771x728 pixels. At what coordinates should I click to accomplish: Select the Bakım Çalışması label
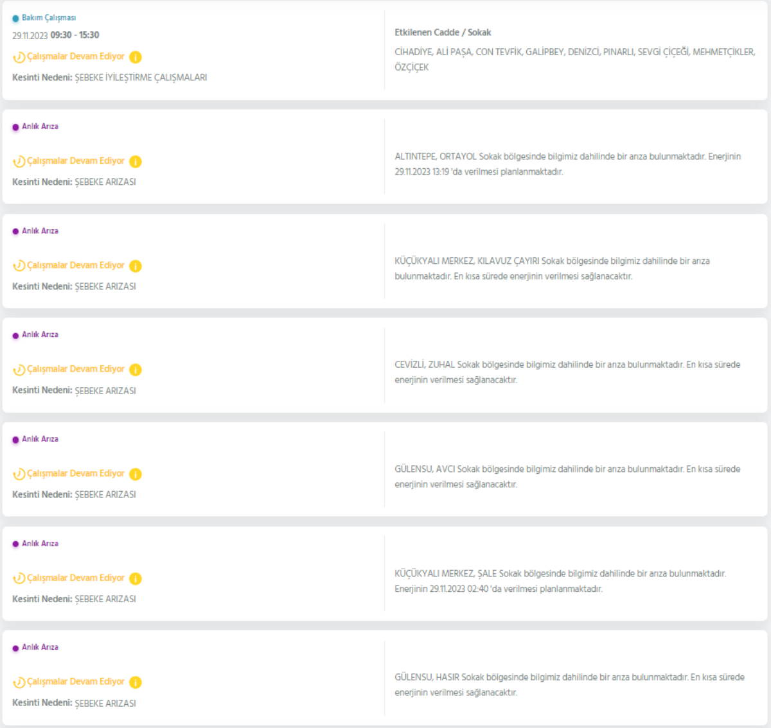49,18
